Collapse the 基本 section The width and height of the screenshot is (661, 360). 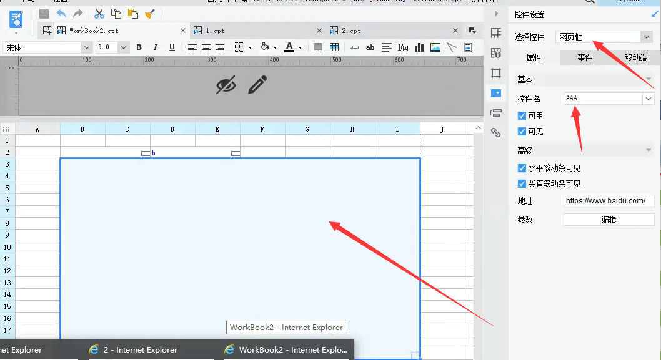point(649,79)
